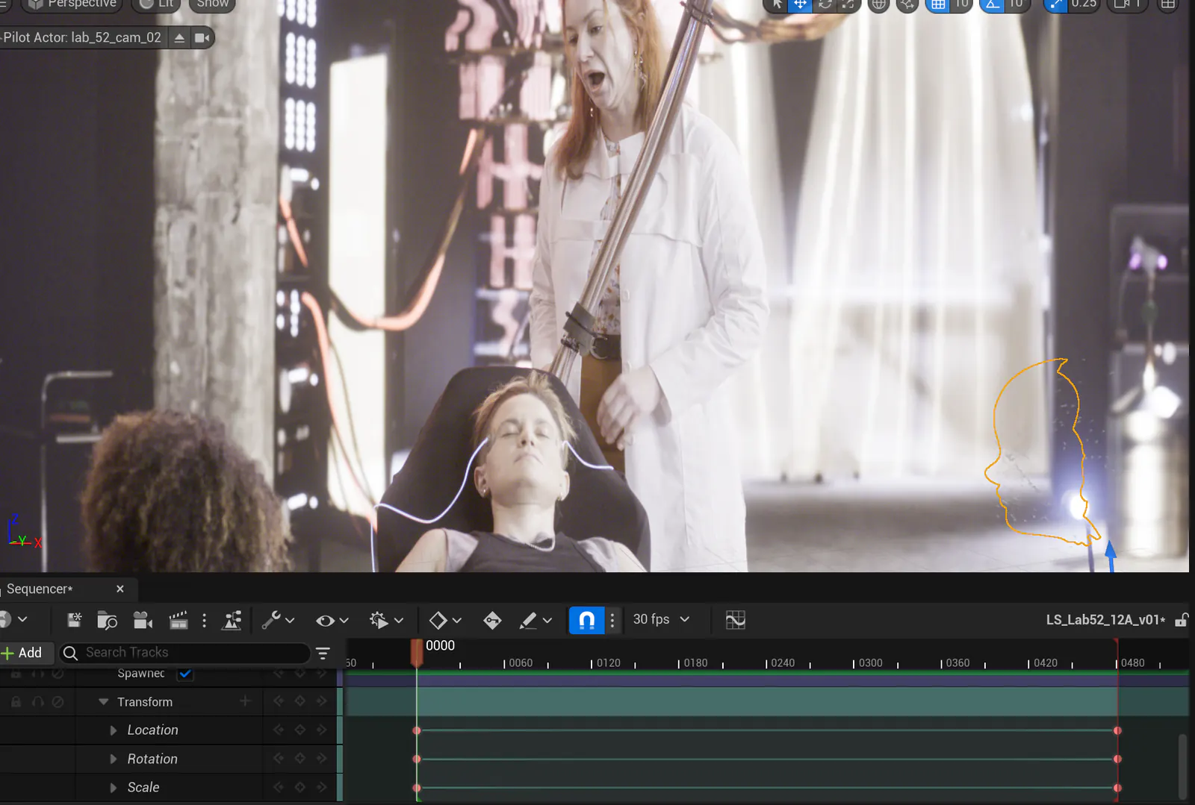Screen dimensions: 1195x805
Task: Toggle the Spawned checkbox
Action: [185, 673]
